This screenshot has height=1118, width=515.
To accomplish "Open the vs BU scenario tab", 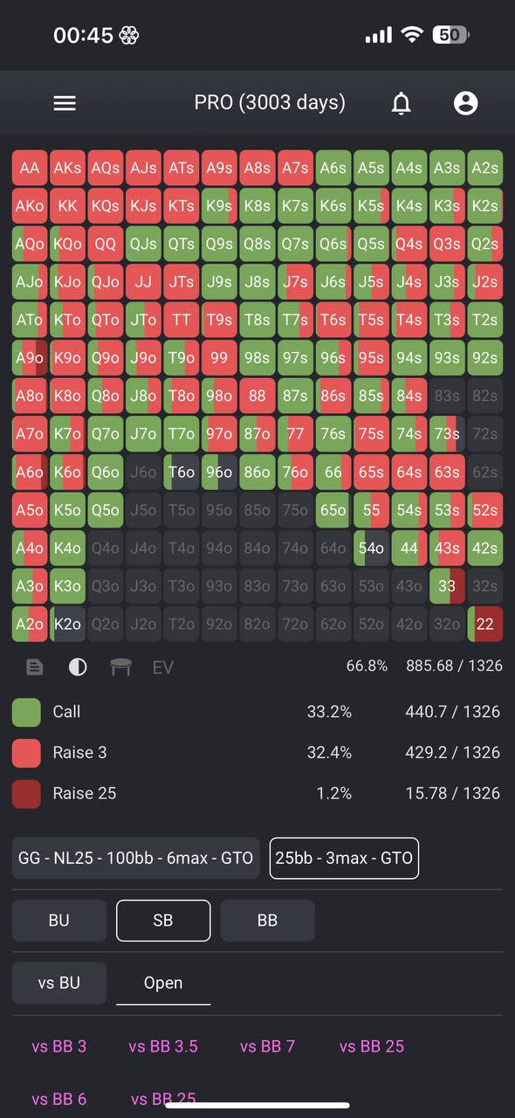I will tap(59, 983).
